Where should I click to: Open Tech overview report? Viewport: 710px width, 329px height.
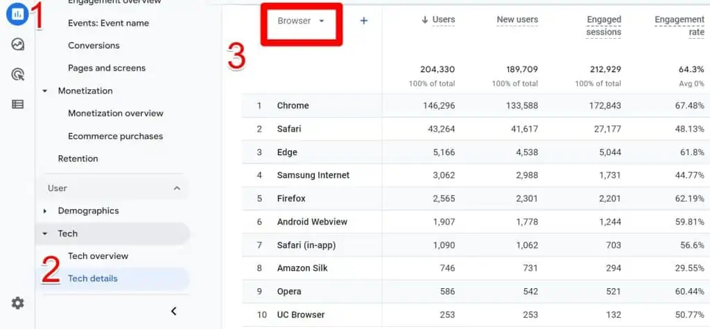point(98,256)
